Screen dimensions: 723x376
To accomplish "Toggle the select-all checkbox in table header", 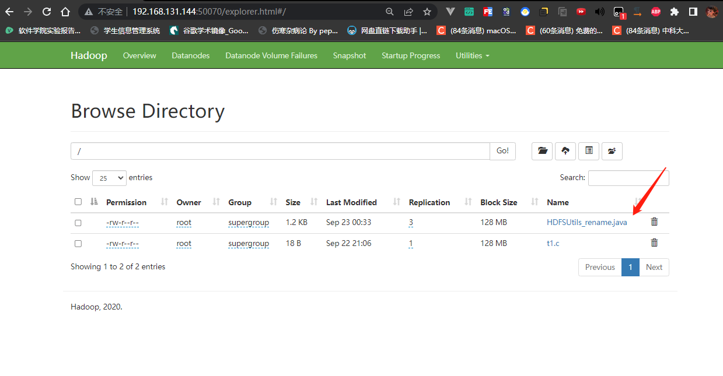I will click(x=78, y=202).
